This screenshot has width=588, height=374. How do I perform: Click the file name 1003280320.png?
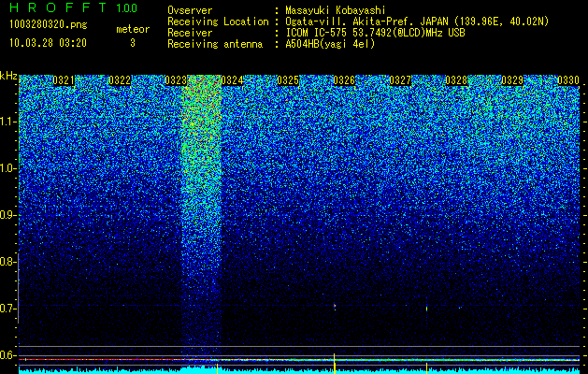[x=49, y=24]
